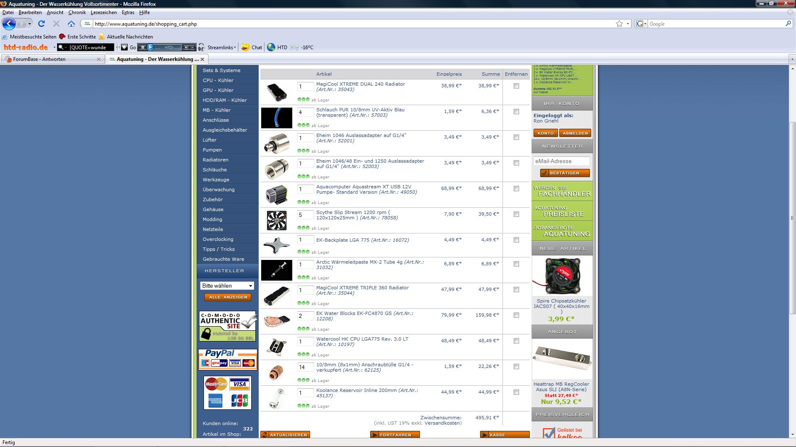Check the Entfernen box for Scythe Slip Stream
This screenshot has width=796, height=447.
click(x=516, y=214)
